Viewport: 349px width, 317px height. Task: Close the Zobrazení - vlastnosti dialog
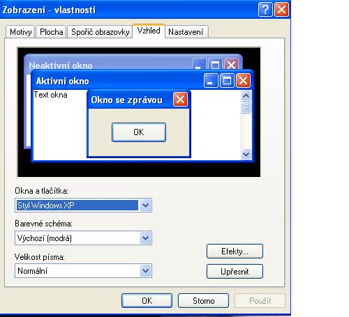282,10
